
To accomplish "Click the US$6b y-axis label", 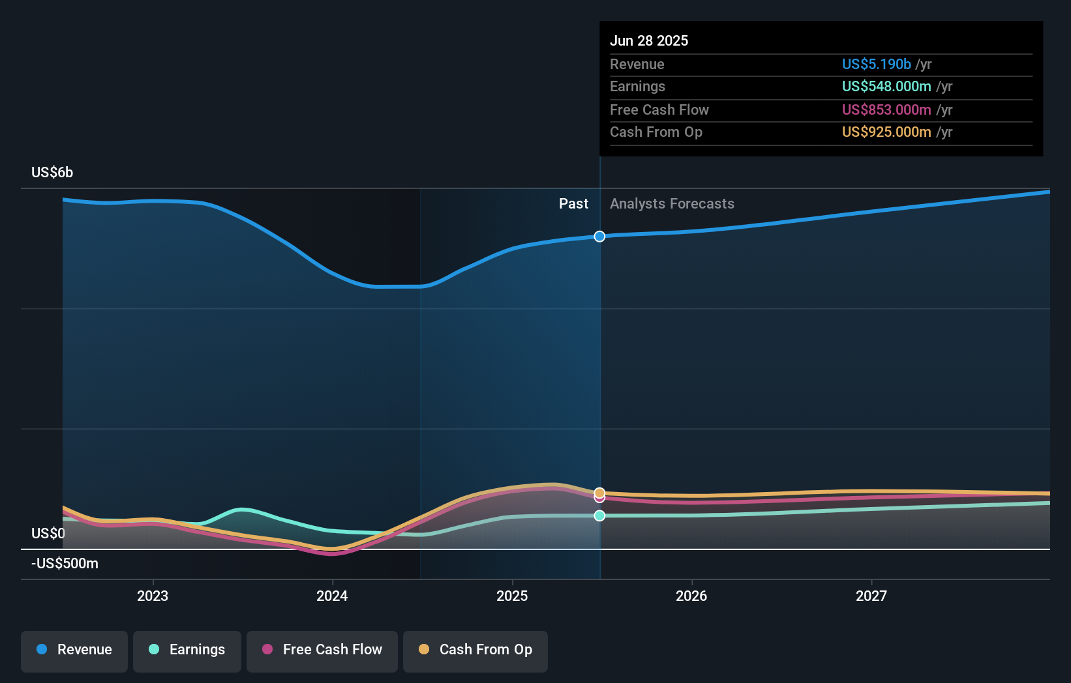I will tap(52, 173).
